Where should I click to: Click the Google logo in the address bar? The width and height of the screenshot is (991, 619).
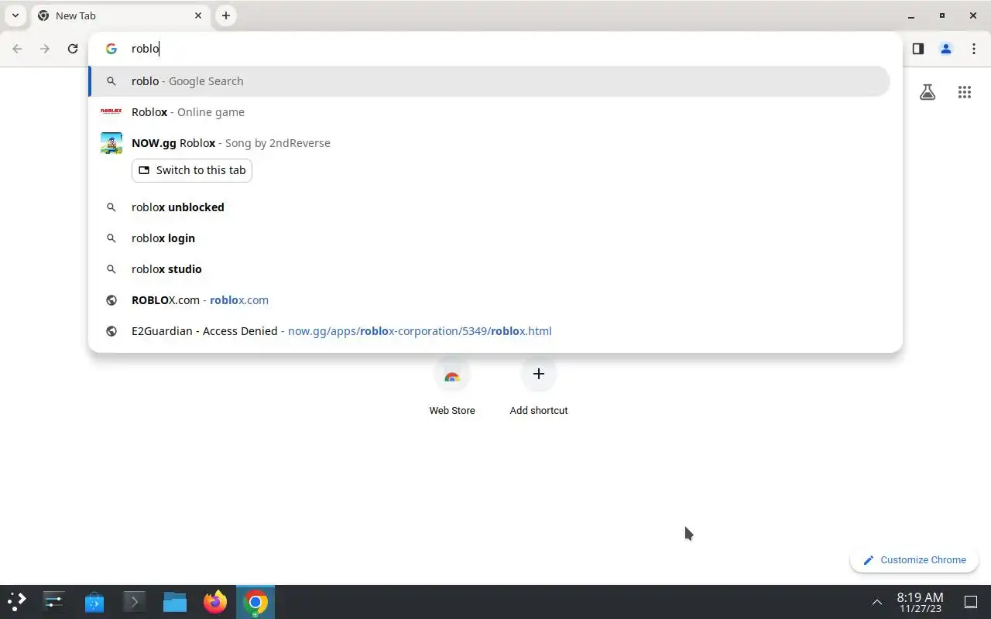(111, 49)
